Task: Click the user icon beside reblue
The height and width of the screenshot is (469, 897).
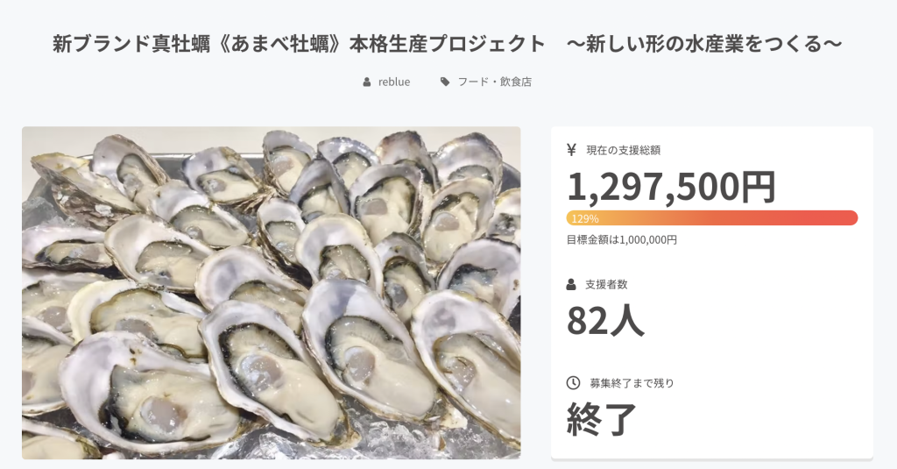Action: 367,82
